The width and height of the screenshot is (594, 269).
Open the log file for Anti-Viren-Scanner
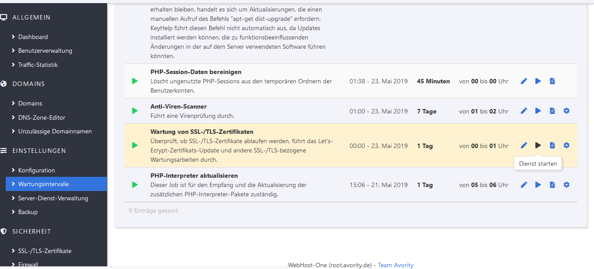[x=552, y=111]
